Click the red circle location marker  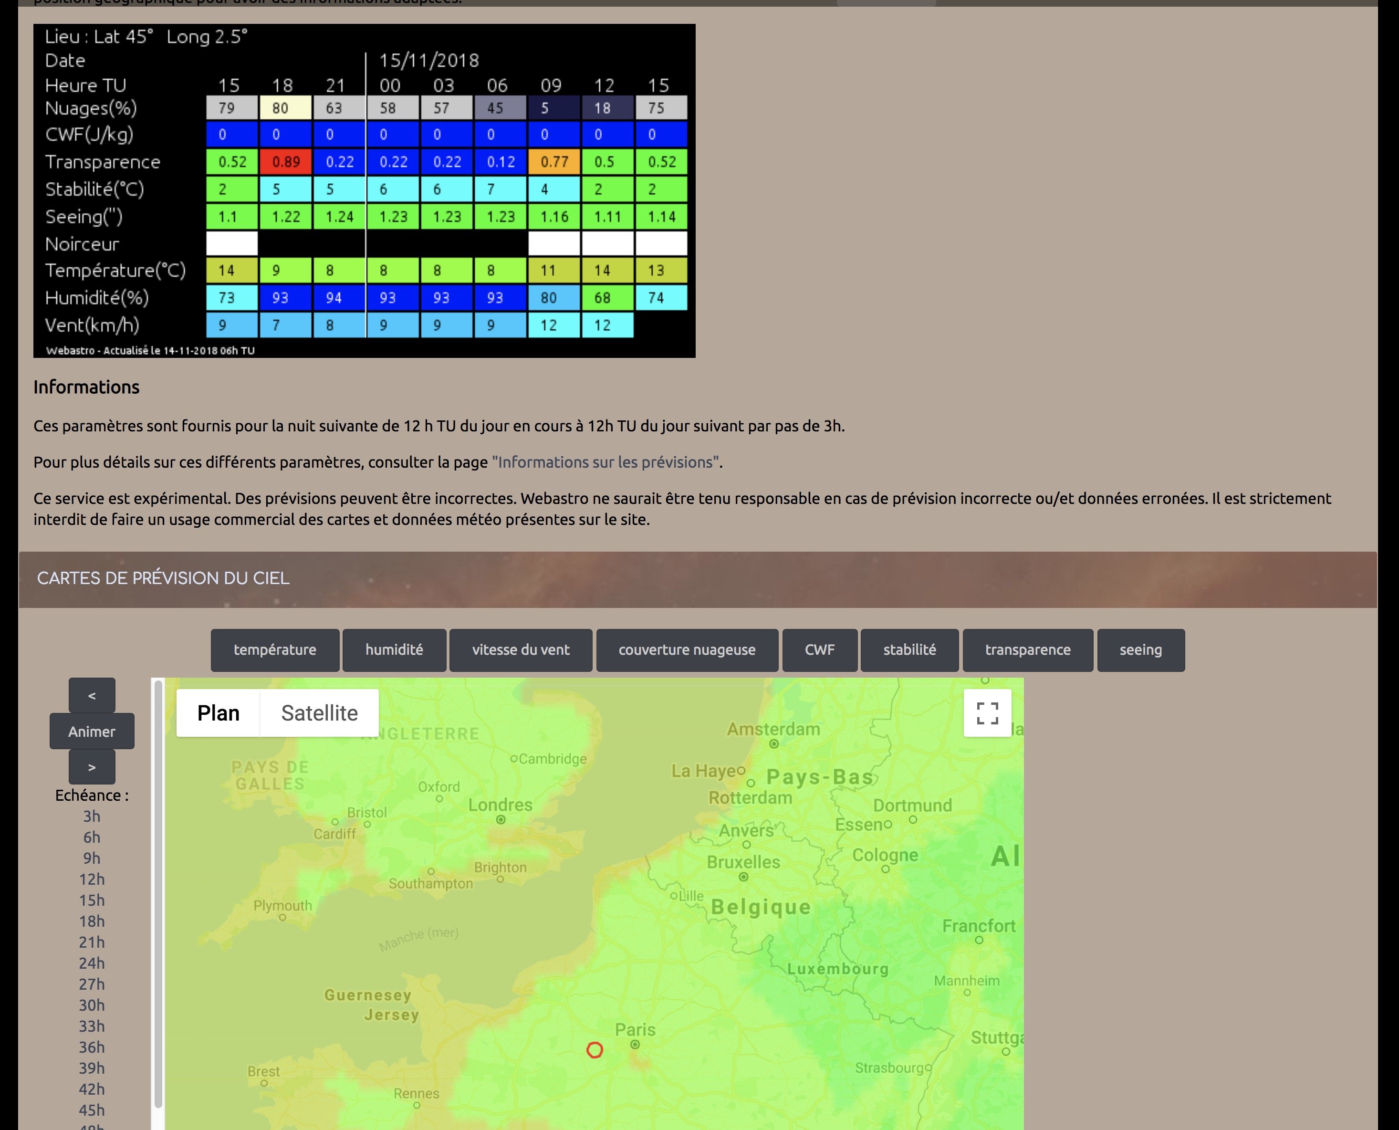click(595, 1050)
